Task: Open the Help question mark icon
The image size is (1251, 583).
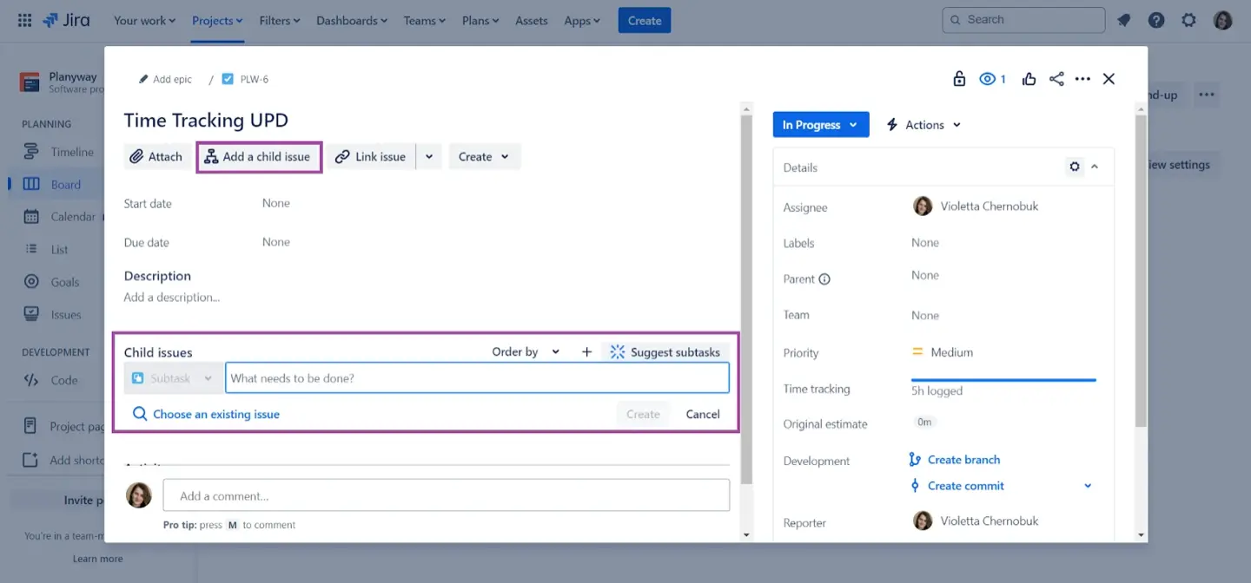Action: point(1156,19)
